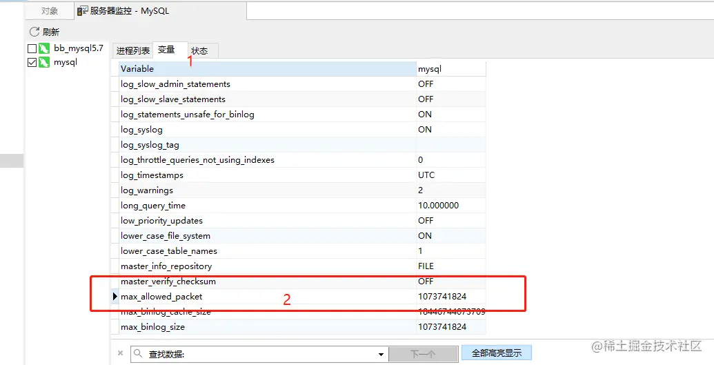Click the OFF value of log_slow_admin_statements

[426, 84]
